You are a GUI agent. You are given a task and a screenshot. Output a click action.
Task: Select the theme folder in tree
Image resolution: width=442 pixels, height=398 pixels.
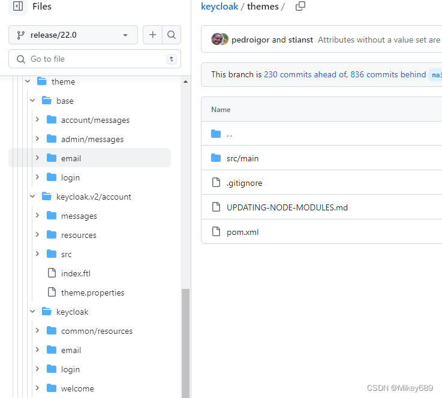tap(63, 82)
